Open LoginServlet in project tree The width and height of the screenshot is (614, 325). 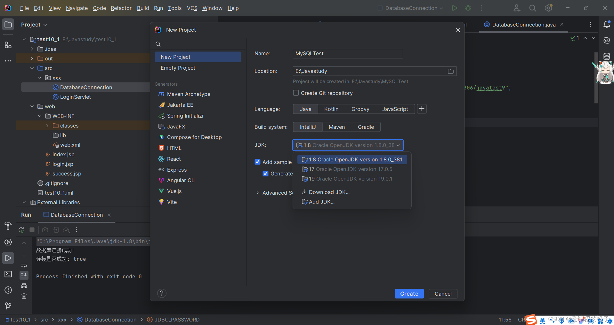click(x=75, y=97)
